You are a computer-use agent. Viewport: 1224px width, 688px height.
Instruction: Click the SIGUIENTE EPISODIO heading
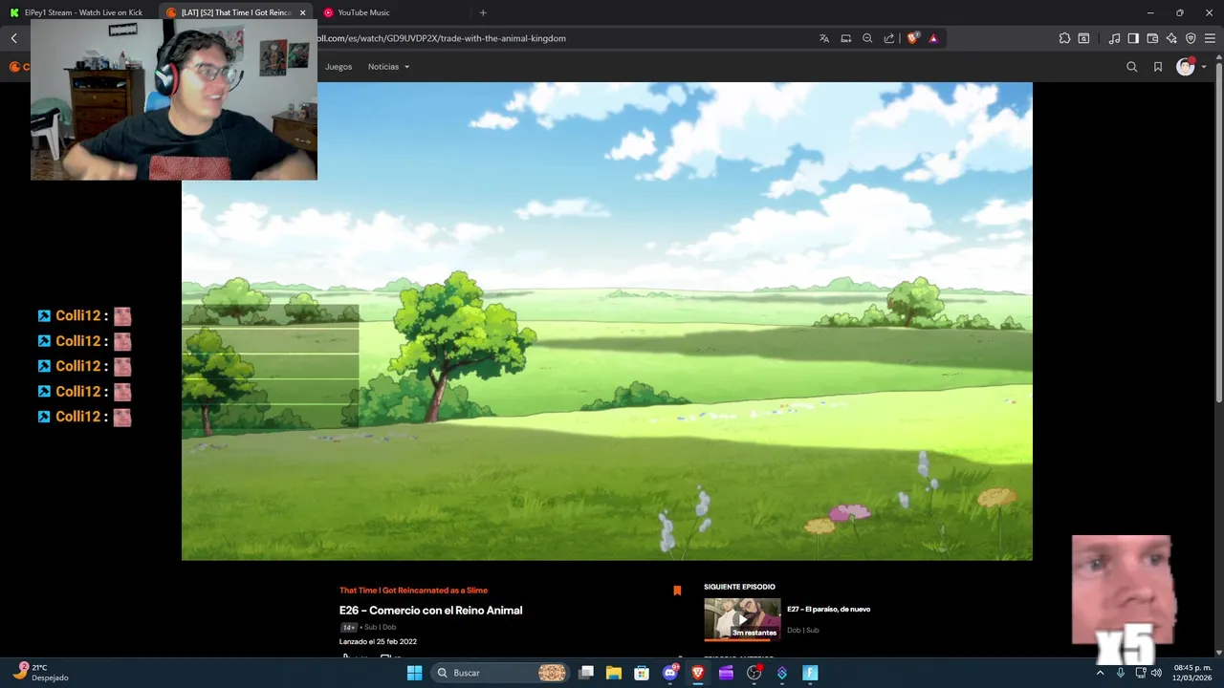pos(739,587)
